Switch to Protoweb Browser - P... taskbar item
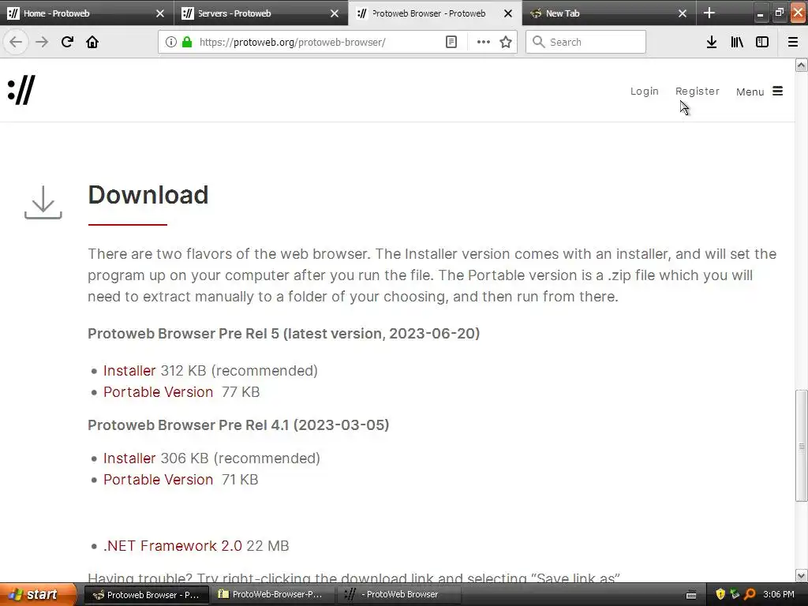This screenshot has height=606, width=808. 147,595
